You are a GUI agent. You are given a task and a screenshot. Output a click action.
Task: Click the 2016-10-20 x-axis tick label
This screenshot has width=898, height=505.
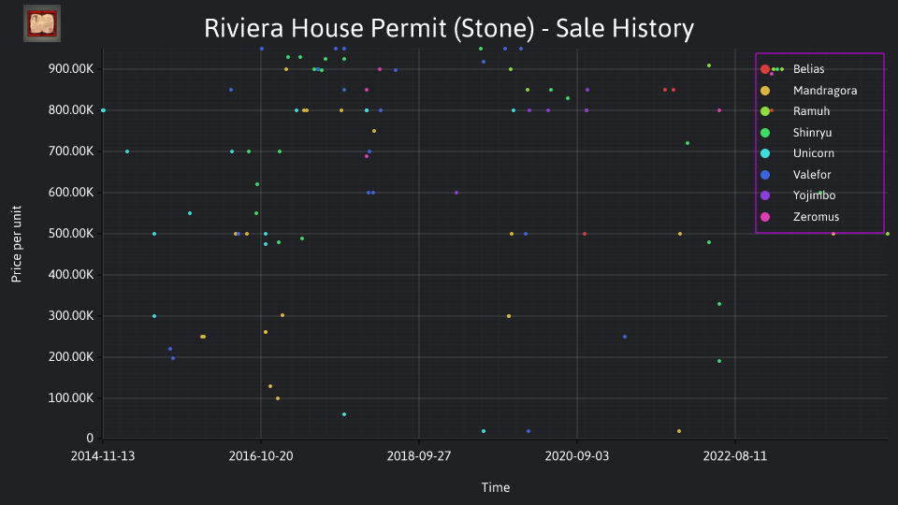pos(261,456)
